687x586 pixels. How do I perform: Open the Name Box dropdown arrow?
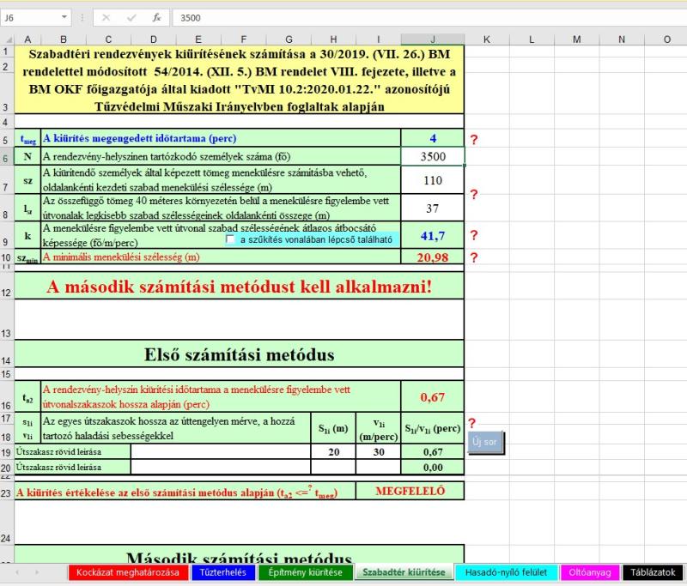[64, 17]
